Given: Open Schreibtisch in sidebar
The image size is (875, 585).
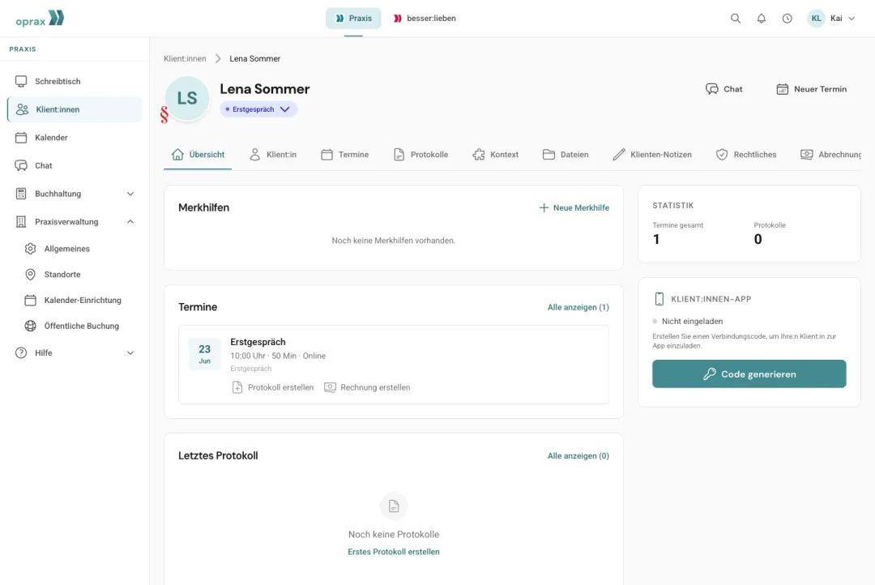Looking at the screenshot, I should pos(75,82).
